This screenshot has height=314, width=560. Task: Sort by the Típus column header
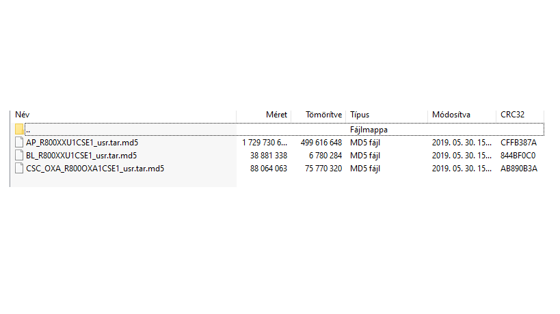(x=360, y=115)
